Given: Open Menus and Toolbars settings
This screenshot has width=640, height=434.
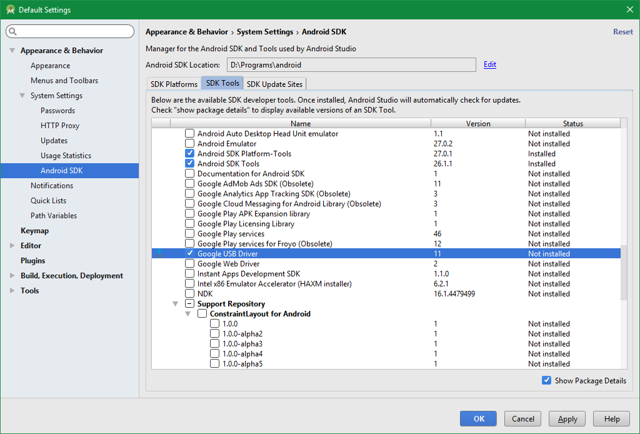Looking at the screenshot, I should (x=64, y=81).
